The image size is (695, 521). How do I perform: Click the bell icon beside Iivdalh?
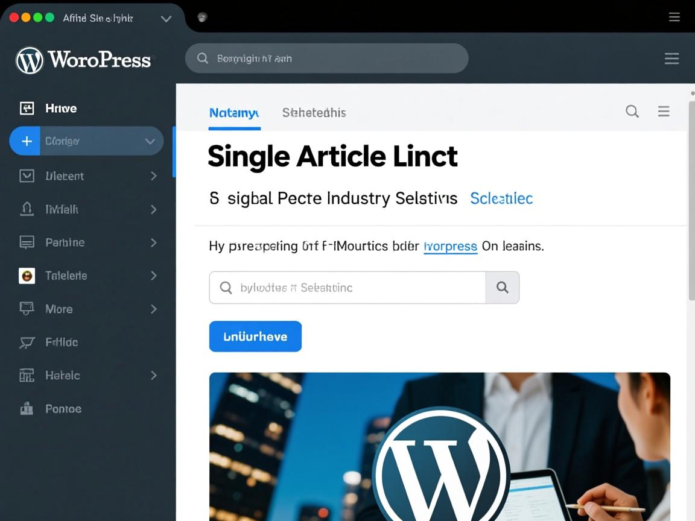pos(27,209)
